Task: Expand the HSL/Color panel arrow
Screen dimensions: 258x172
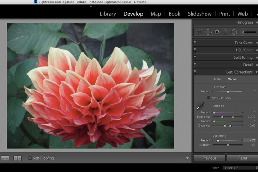Action: click(256, 50)
